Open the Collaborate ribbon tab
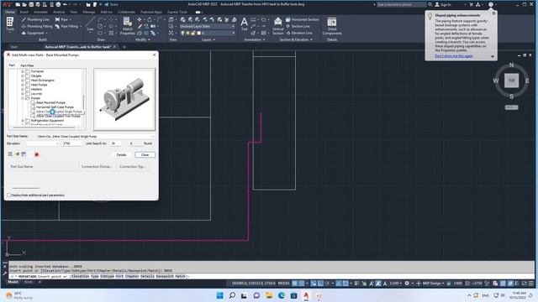The image size is (538, 302). tap(126, 12)
